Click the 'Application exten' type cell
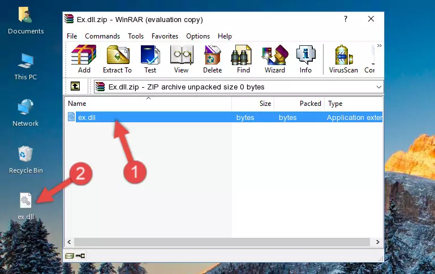 [354, 117]
